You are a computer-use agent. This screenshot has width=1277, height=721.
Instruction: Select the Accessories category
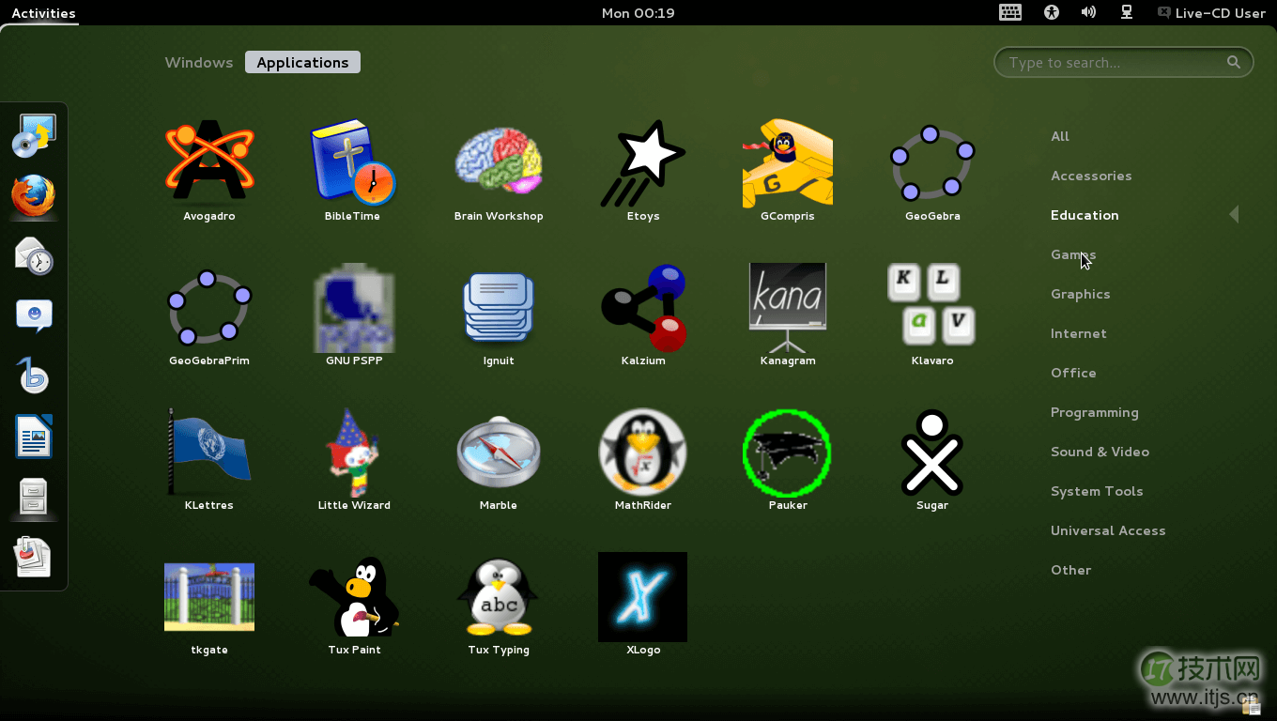tap(1091, 176)
